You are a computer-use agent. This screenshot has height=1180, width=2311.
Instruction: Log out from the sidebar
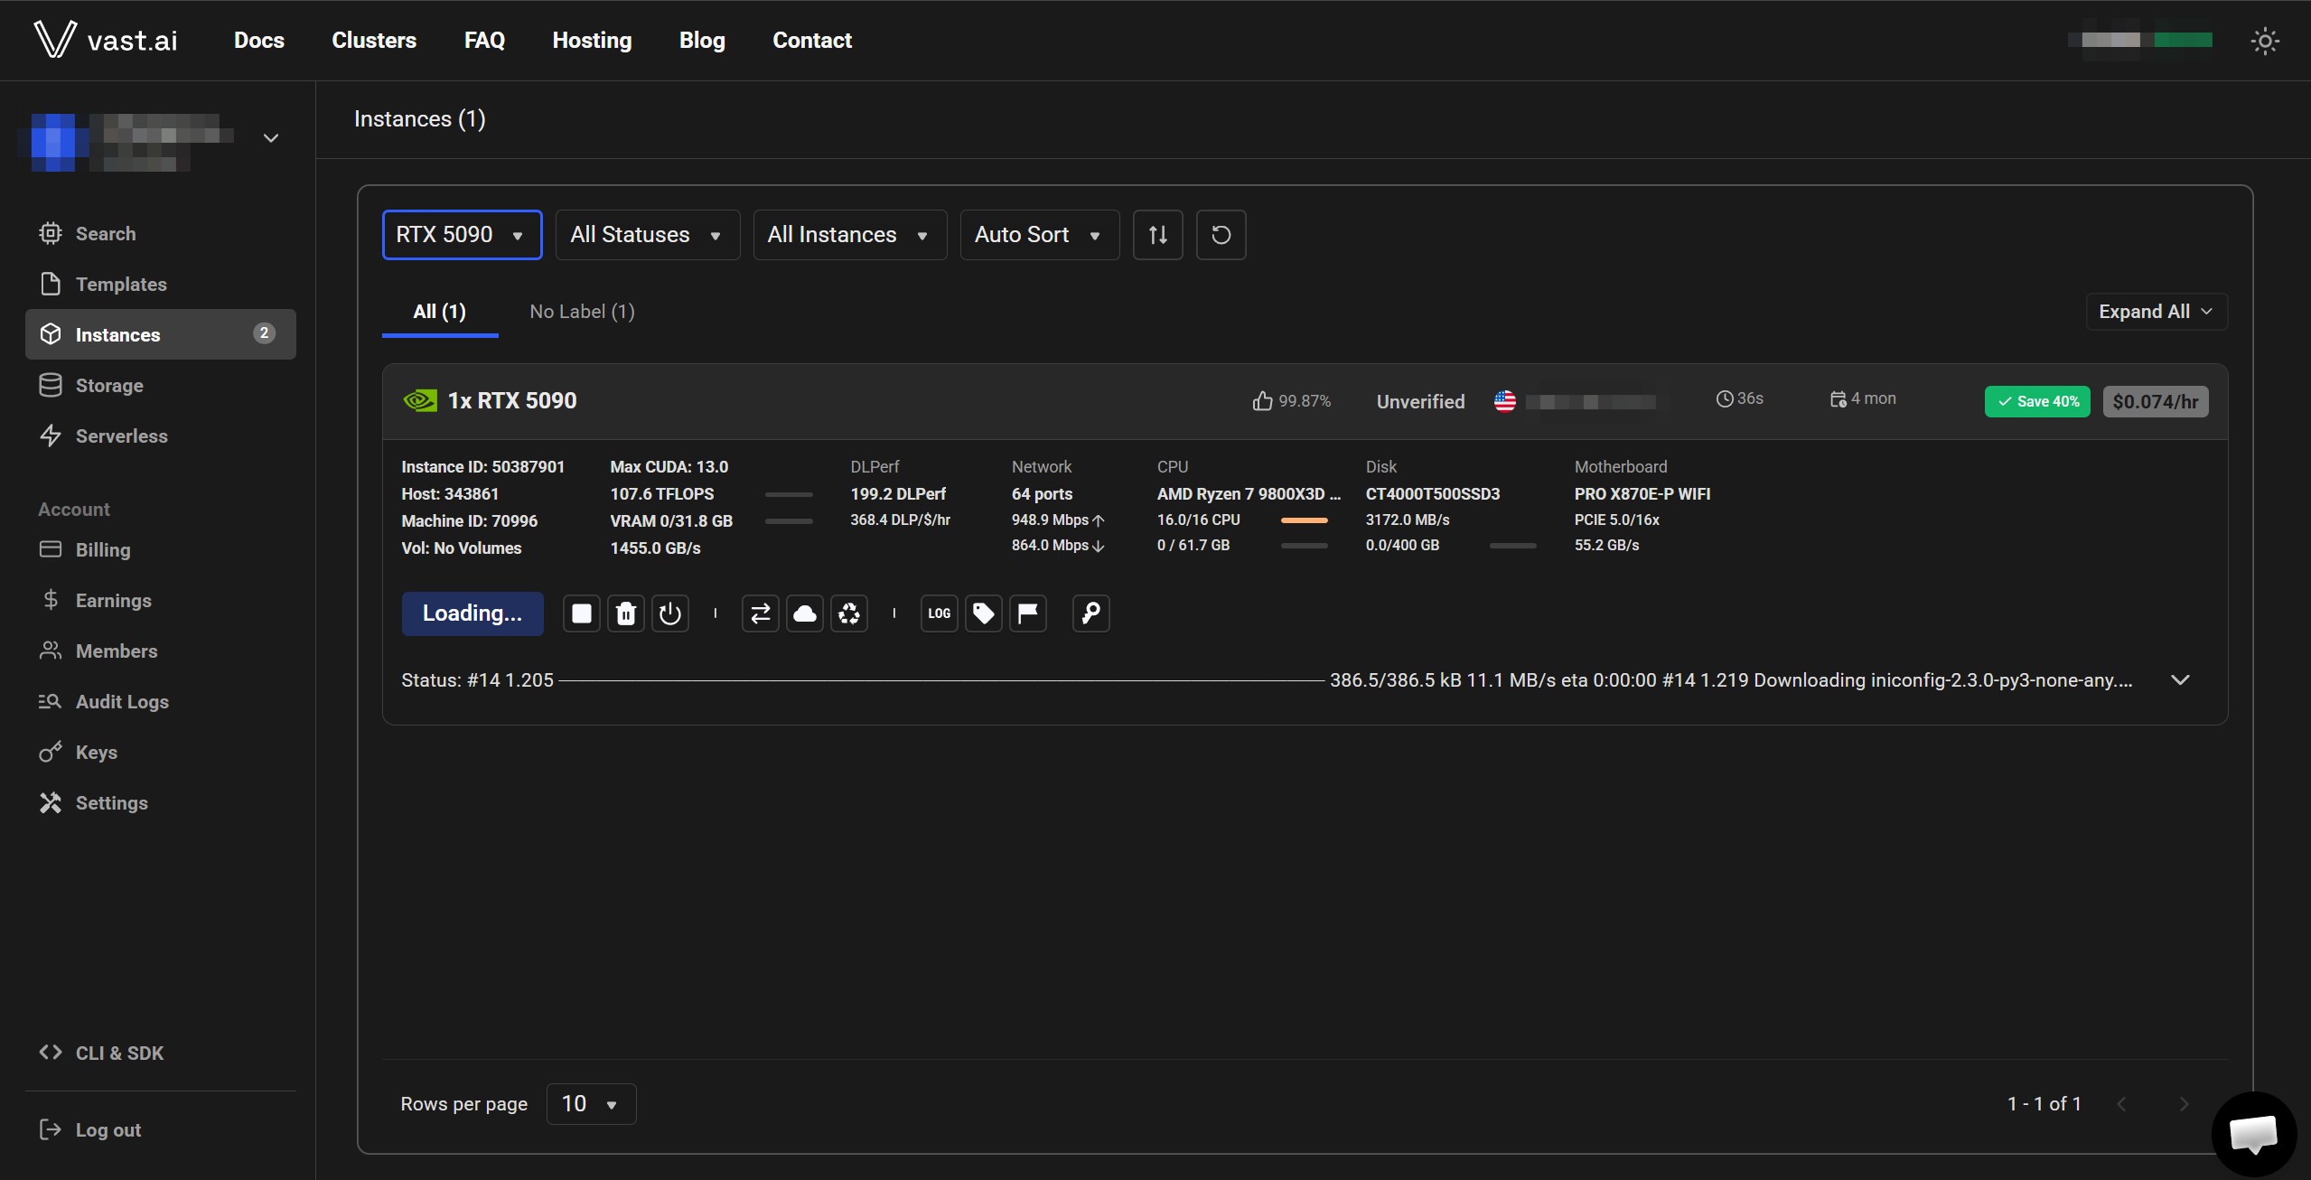pos(160,1130)
